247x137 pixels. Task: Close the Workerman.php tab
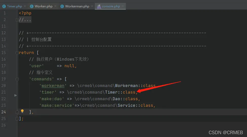(92, 6)
